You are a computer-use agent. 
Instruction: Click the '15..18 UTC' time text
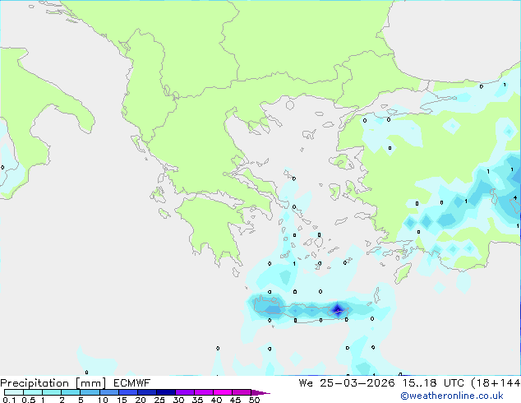coord(432,383)
